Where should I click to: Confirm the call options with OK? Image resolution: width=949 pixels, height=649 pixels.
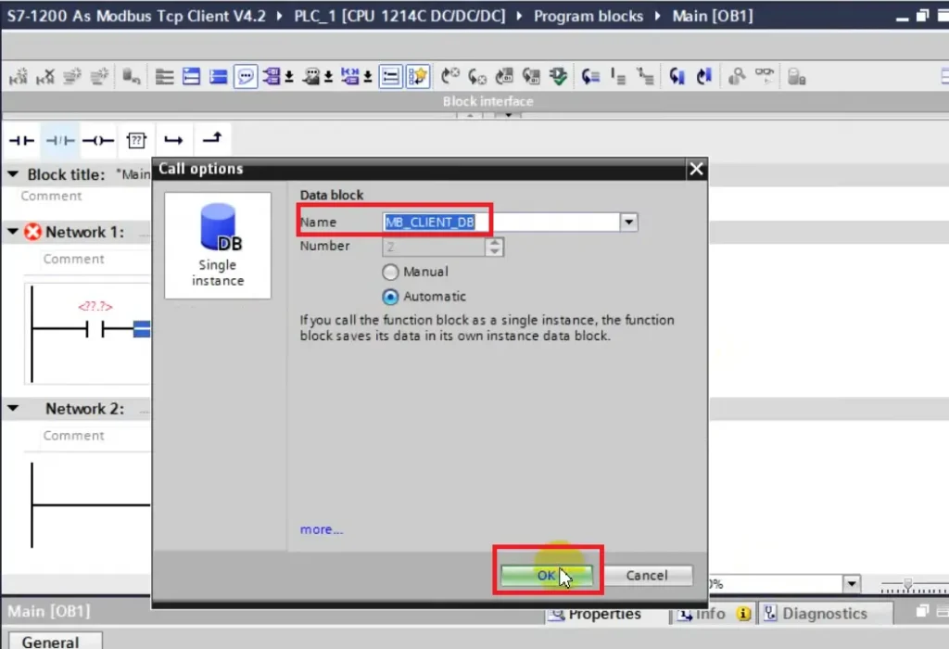547,575
